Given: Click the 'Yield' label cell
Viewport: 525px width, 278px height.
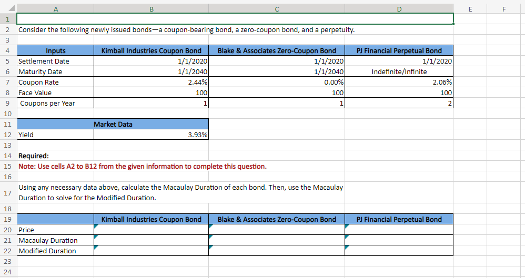Looking at the screenshot, I should pyautogui.click(x=56, y=135).
